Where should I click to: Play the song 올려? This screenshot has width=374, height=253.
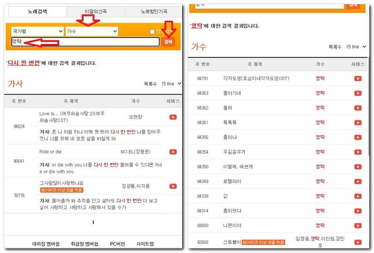(x=358, y=108)
